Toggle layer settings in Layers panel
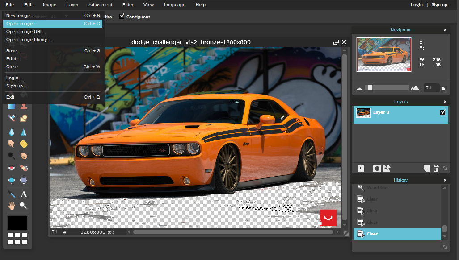The width and height of the screenshot is (459, 260). click(361, 169)
